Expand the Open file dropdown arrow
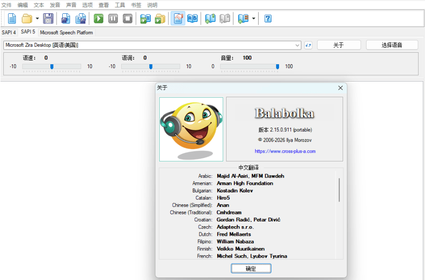 [37, 19]
